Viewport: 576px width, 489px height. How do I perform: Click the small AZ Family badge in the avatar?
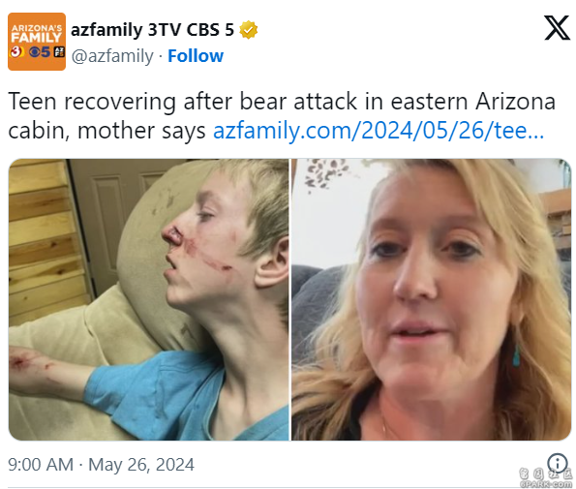(x=58, y=51)
